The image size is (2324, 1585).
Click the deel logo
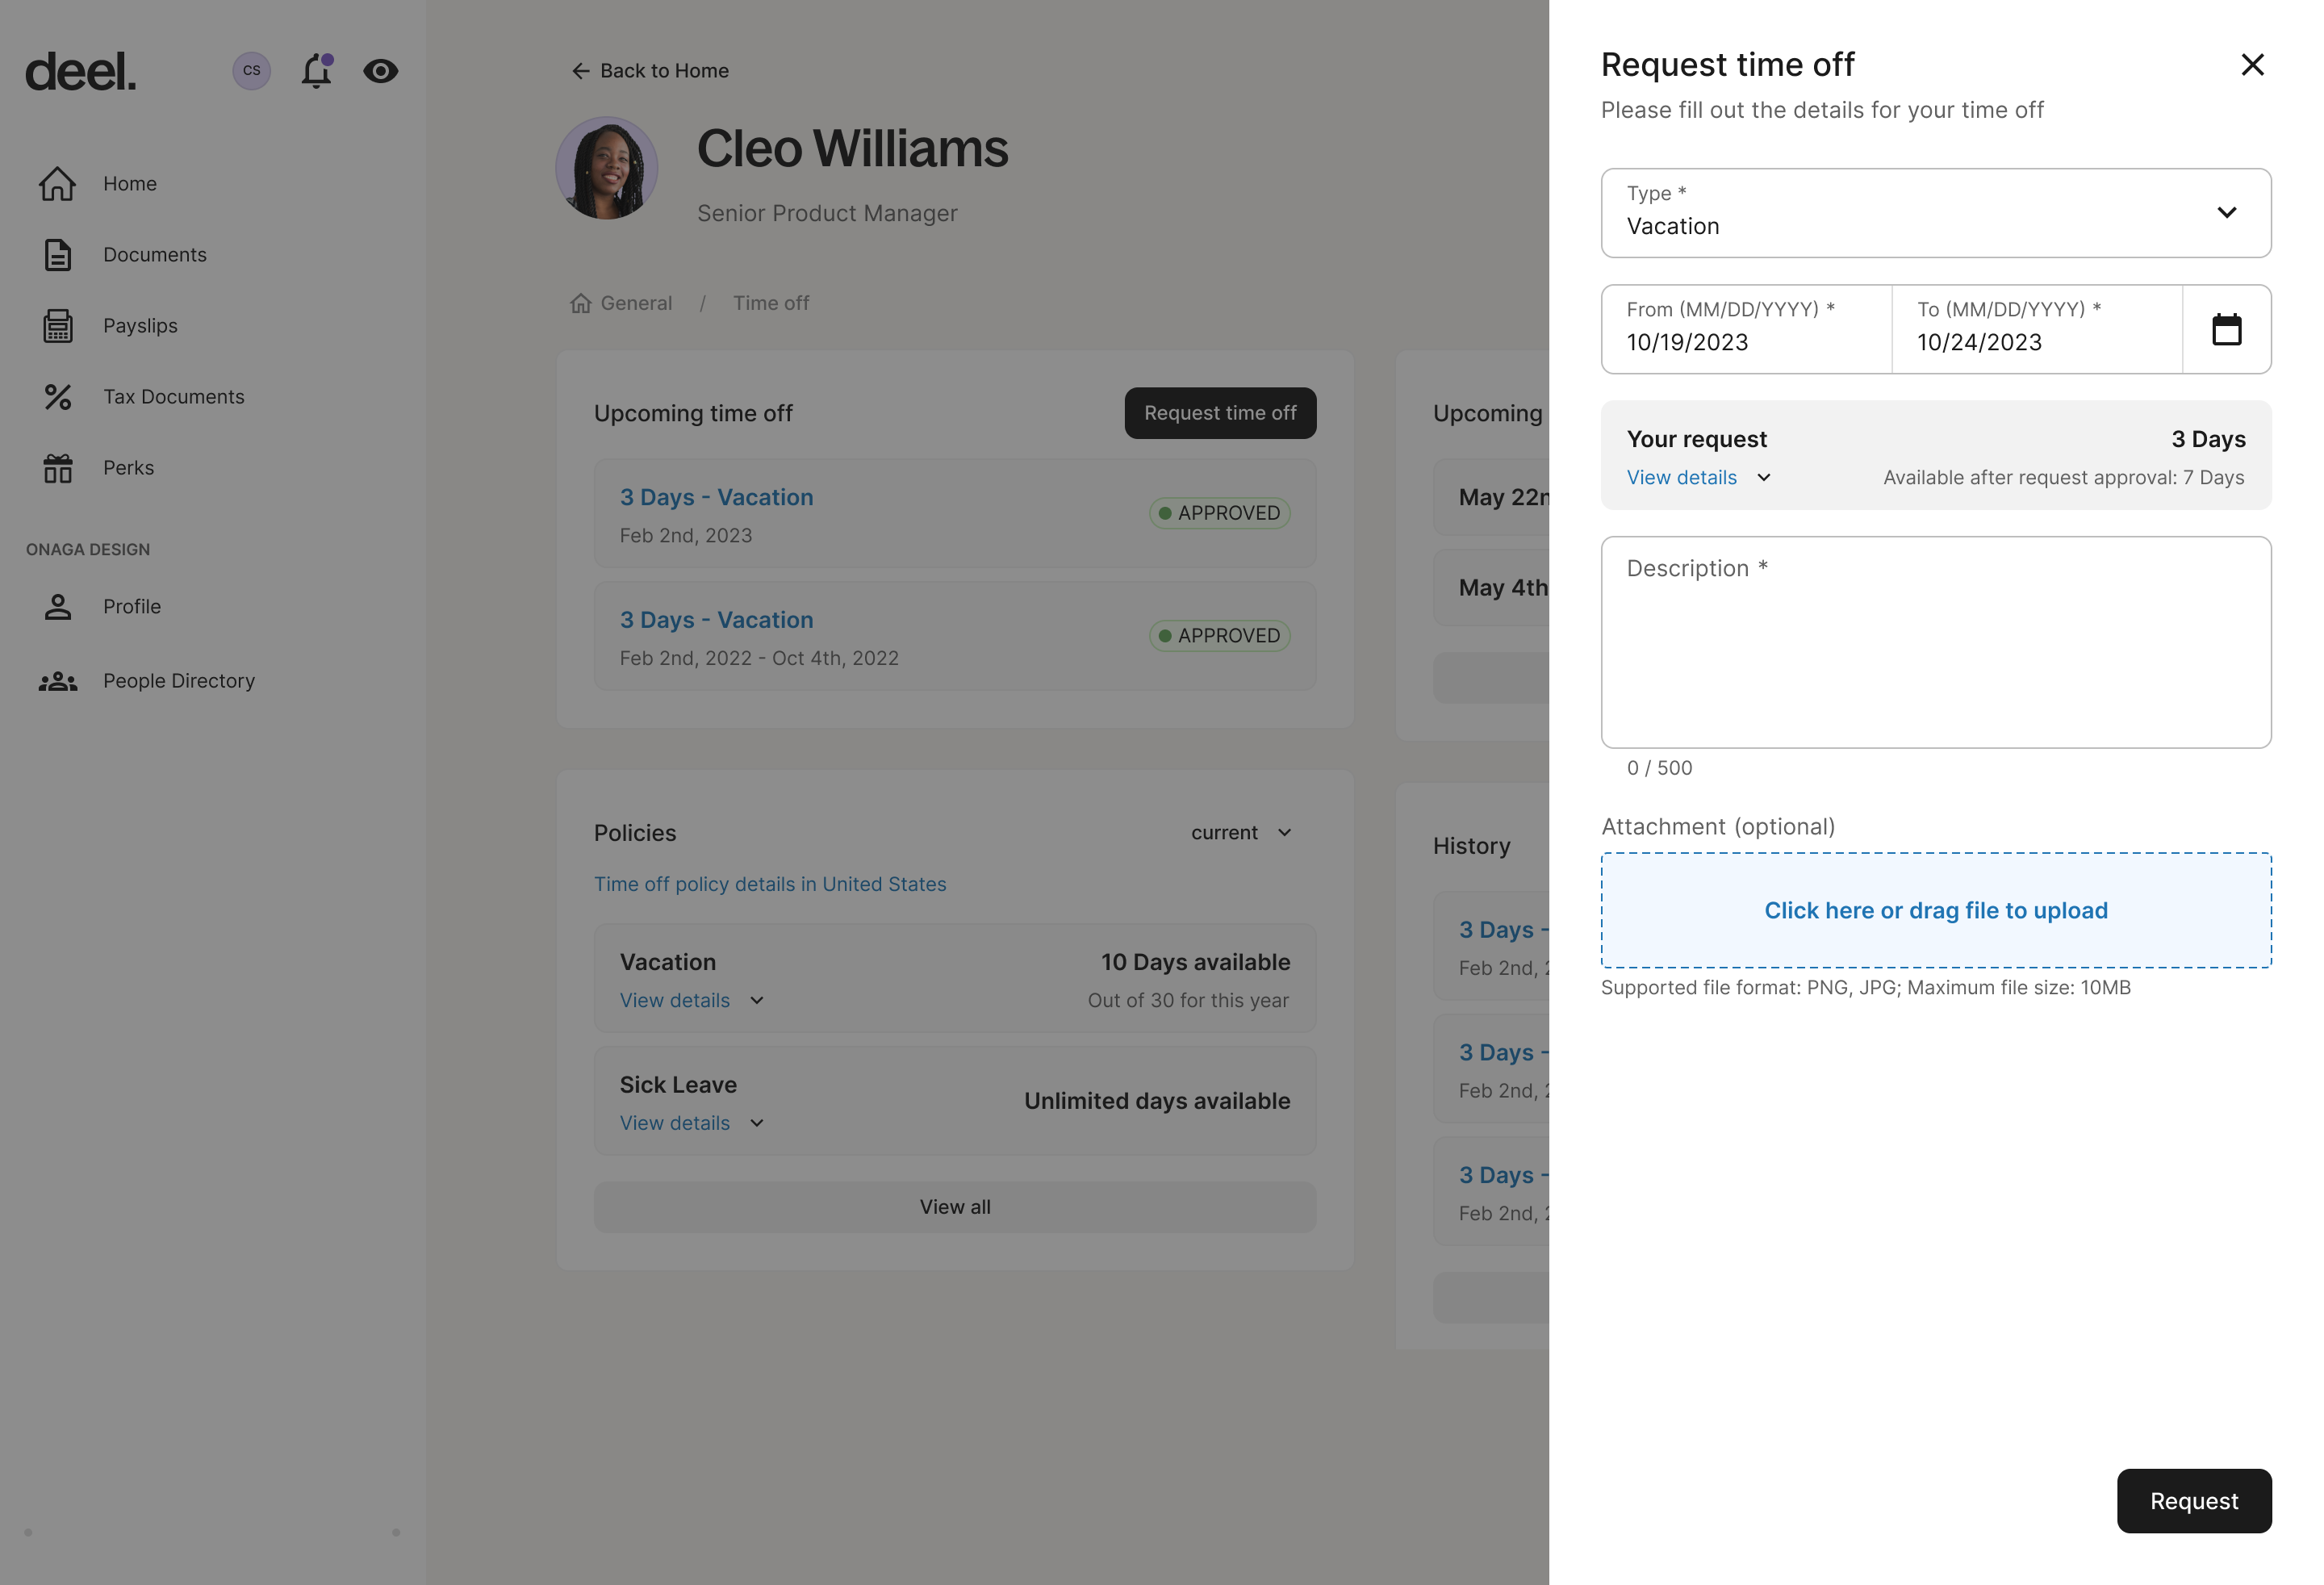pos(79,70)
